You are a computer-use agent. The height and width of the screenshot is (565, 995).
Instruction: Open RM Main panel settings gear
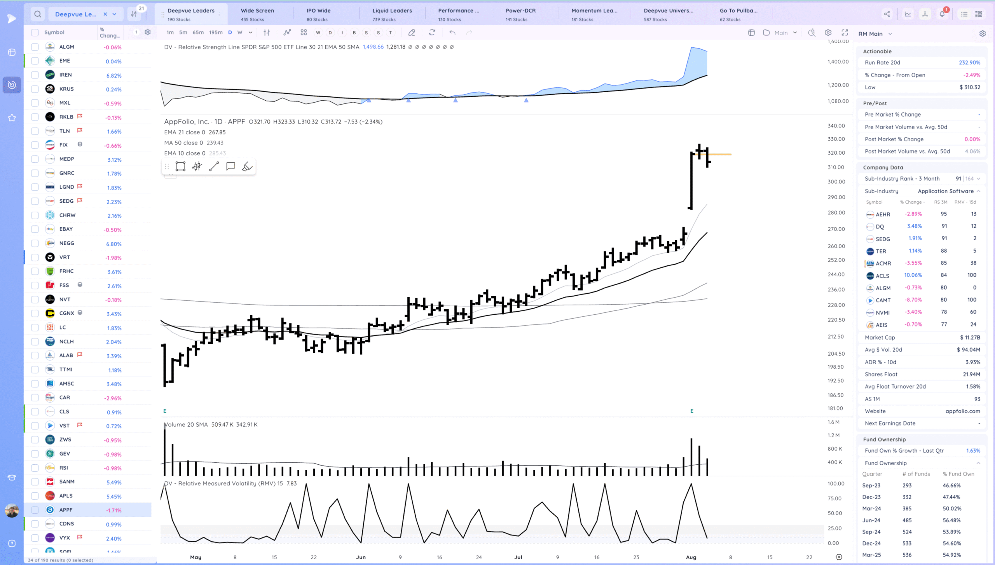(x=983, y=34)
